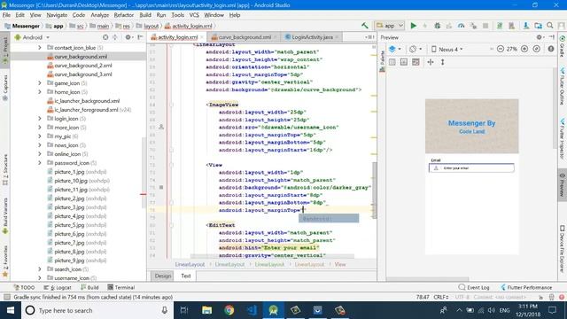The width and height of the screenshot is (567, 319).
Task: Open the Event Log
Action: coord(474,287)
